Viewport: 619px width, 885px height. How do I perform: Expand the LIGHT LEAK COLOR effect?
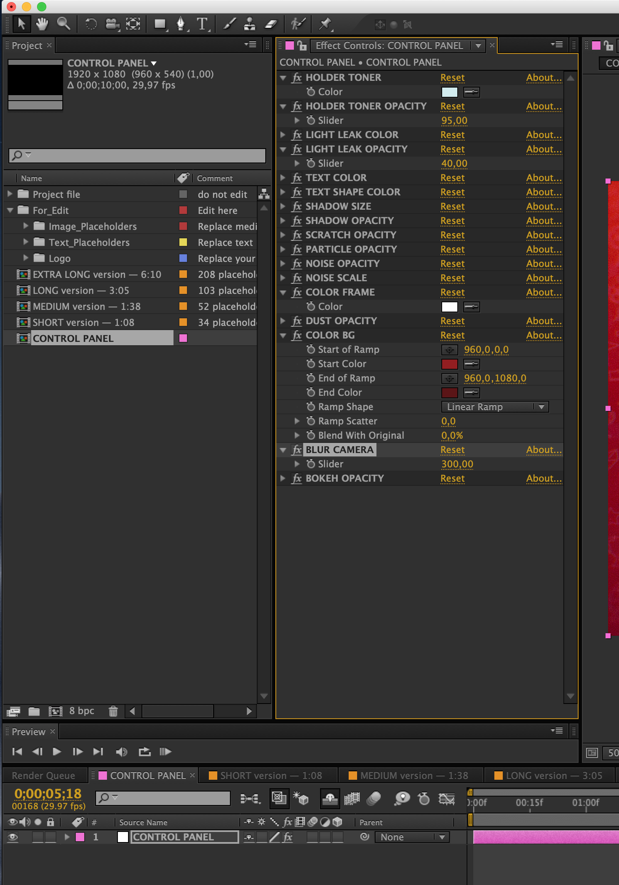pyautogui.click(x=283, y=135)
